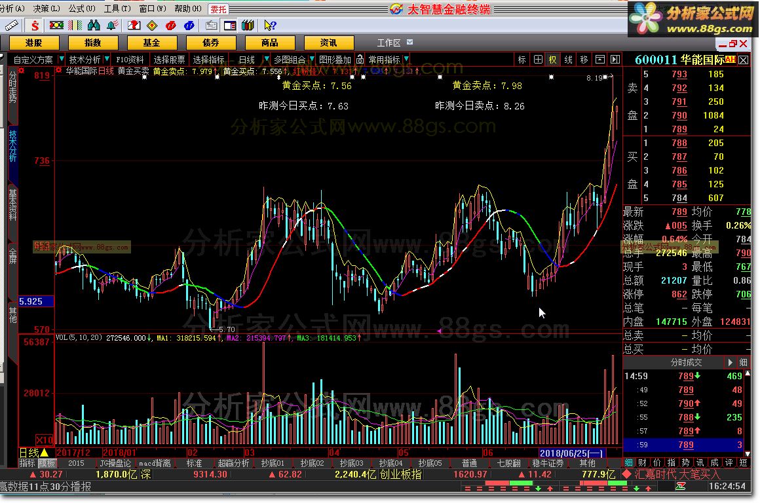Screen dimensions: 760x503
Task: Click the 委托 trade button in menu bar
Action: point(218,9)
